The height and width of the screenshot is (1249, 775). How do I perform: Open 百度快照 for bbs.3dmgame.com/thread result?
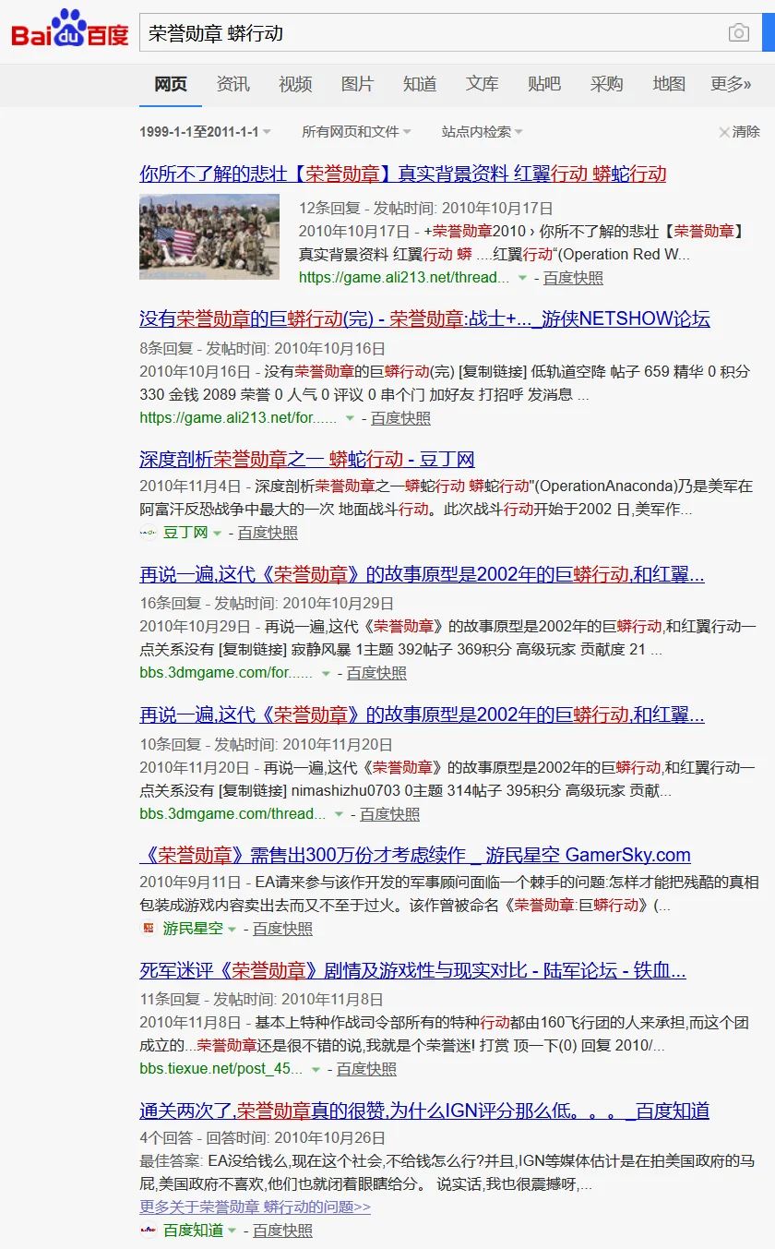[389, 813]
